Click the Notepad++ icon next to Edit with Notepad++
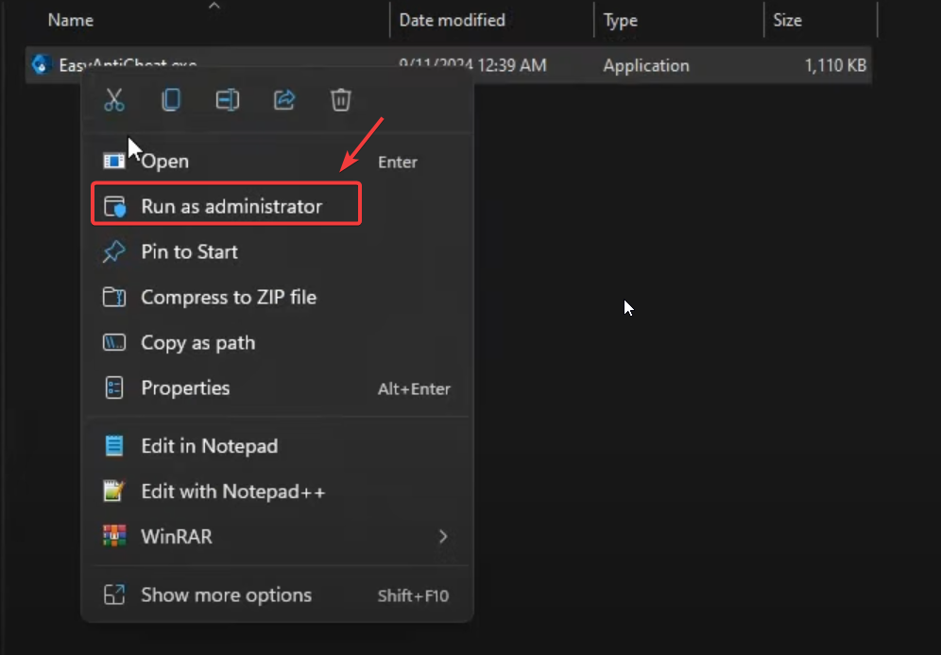 pyautogui.click(x=113, y=491)
